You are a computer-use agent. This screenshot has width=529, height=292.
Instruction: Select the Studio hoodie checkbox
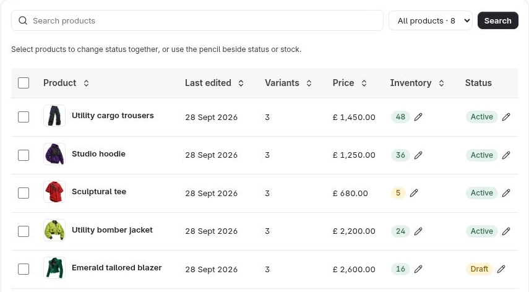(24, 155)
